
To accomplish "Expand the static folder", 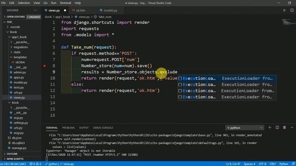I will pyautogui.click(x=17, y=52).
